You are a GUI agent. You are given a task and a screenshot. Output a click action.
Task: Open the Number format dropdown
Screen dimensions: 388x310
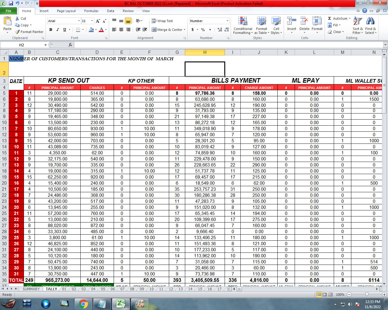[x=228, y=21]
